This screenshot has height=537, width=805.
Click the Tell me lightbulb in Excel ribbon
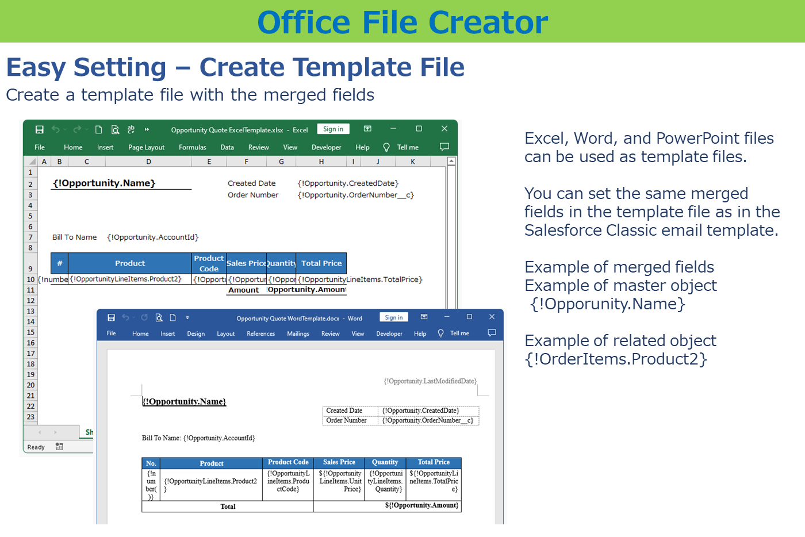pos(386,147)
